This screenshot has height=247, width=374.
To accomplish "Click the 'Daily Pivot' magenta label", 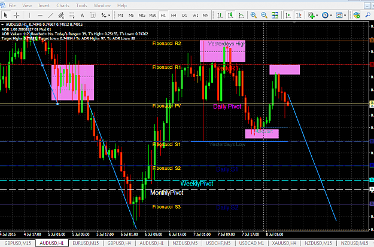I will pyautogui.click(x=227, y=106).
